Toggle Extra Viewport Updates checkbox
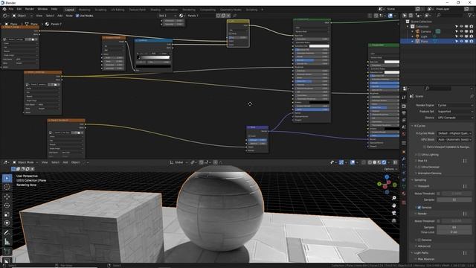Screen dimensions: 476x268 coord(425,147)
